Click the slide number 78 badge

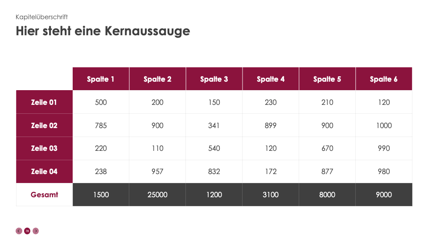click(27, 231)
